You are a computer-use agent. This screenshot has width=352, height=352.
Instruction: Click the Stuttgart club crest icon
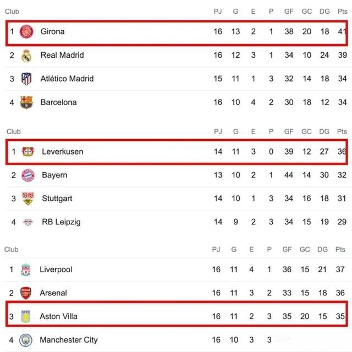(28, 199)
